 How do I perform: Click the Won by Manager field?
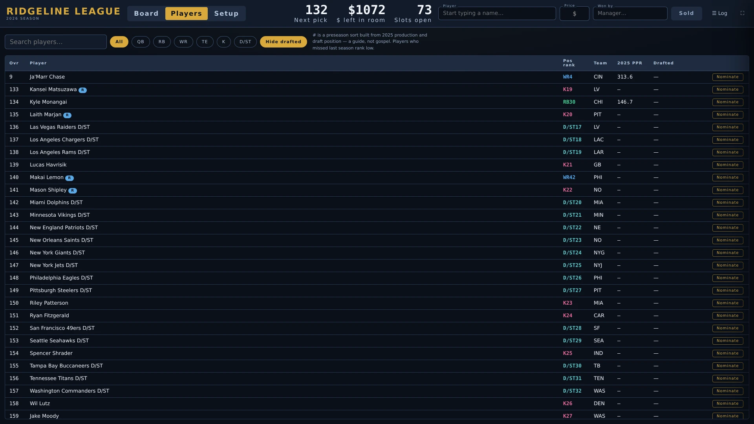[x=630, y=13]
